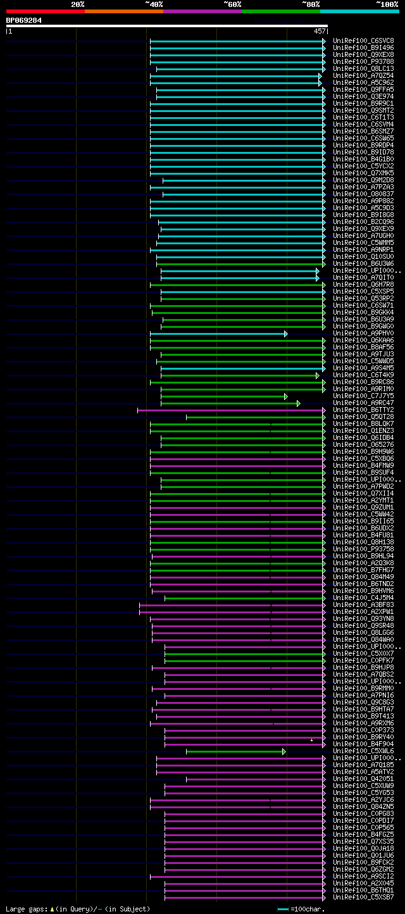
Task: Click the BP069284 query title
Action: tap(24, 20)
